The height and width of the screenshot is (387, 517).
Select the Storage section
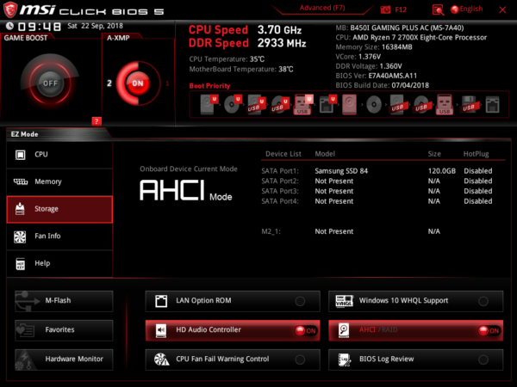point(59,209)
